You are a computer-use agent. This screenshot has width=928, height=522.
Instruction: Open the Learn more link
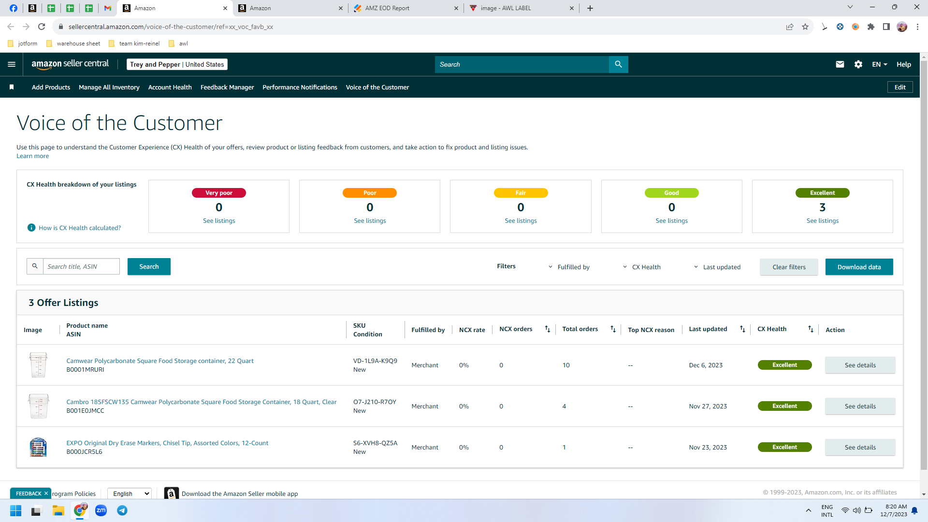(x=32, y=156)
